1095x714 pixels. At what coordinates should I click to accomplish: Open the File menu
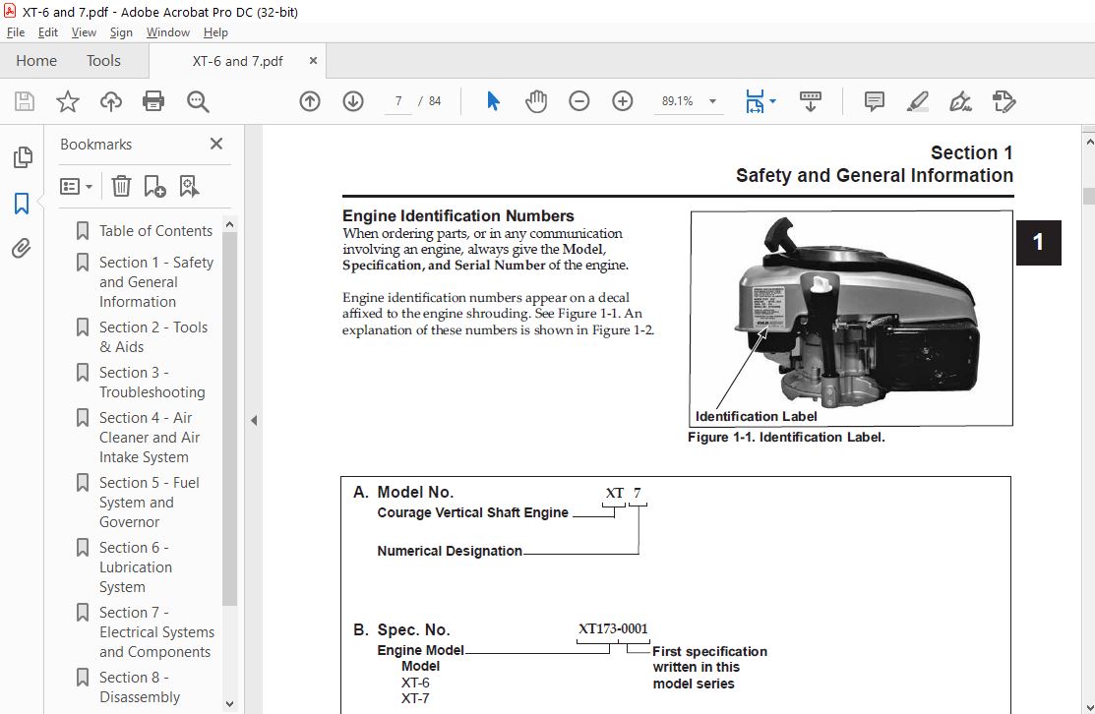click(16, 32)
